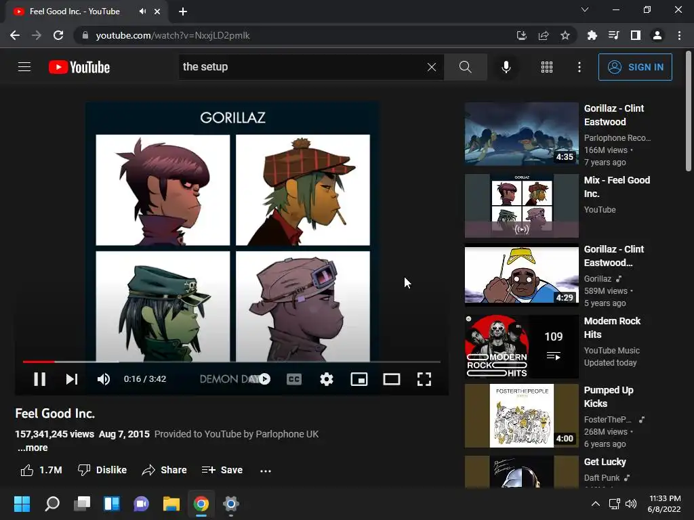The image size is (694, 520).
Task: Toggle Chrome side panel
Action: click(x=636, y=35)
